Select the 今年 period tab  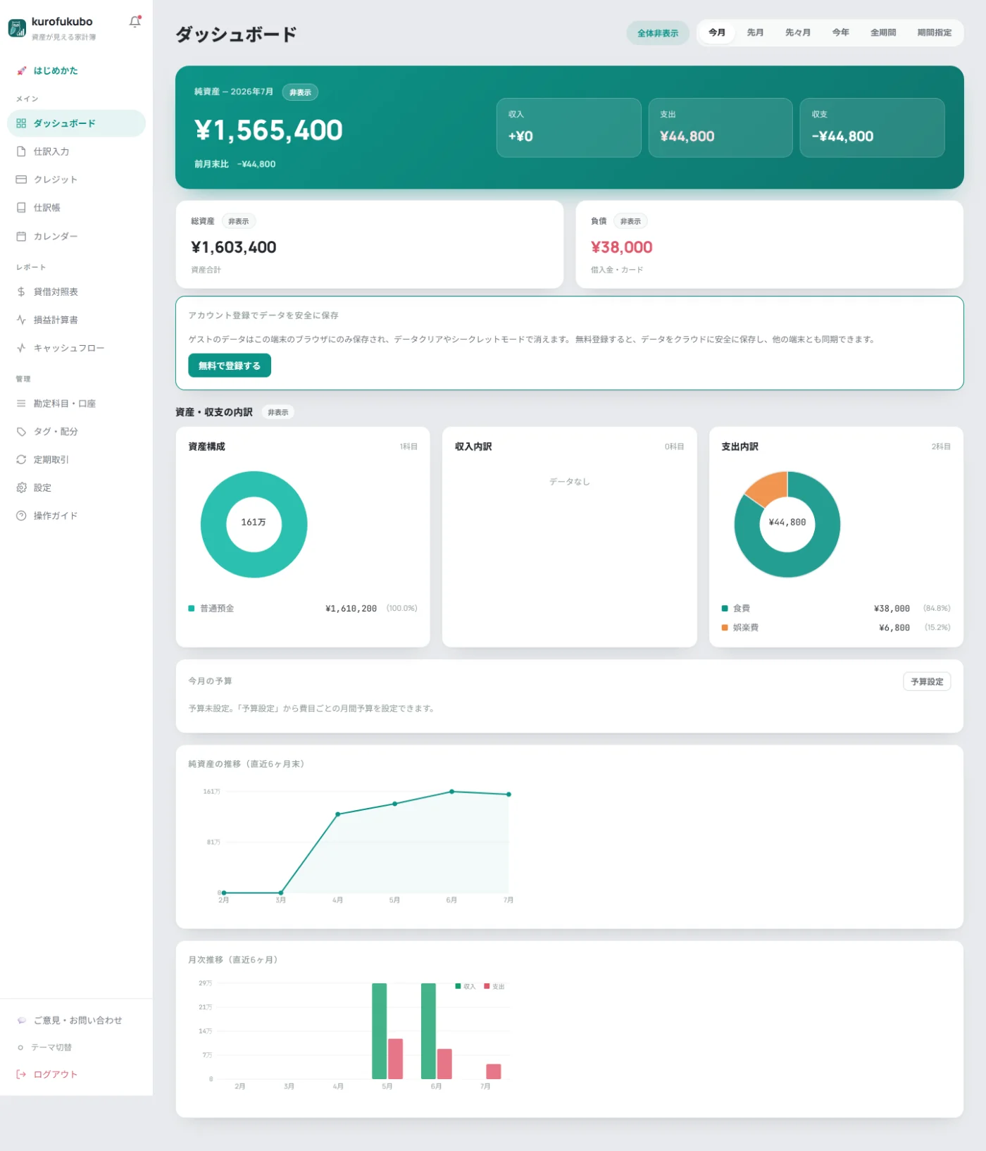point(840,32)
